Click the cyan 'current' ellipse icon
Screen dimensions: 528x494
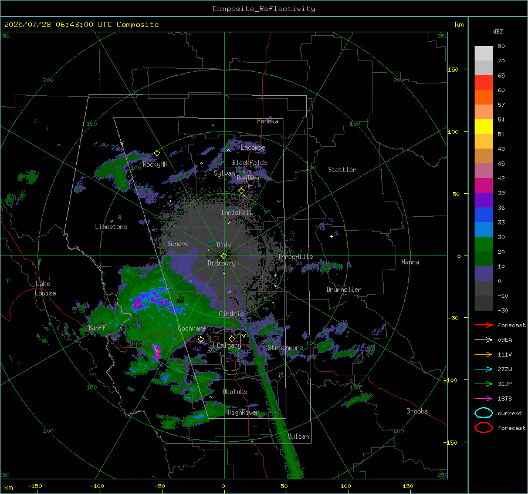483,413
